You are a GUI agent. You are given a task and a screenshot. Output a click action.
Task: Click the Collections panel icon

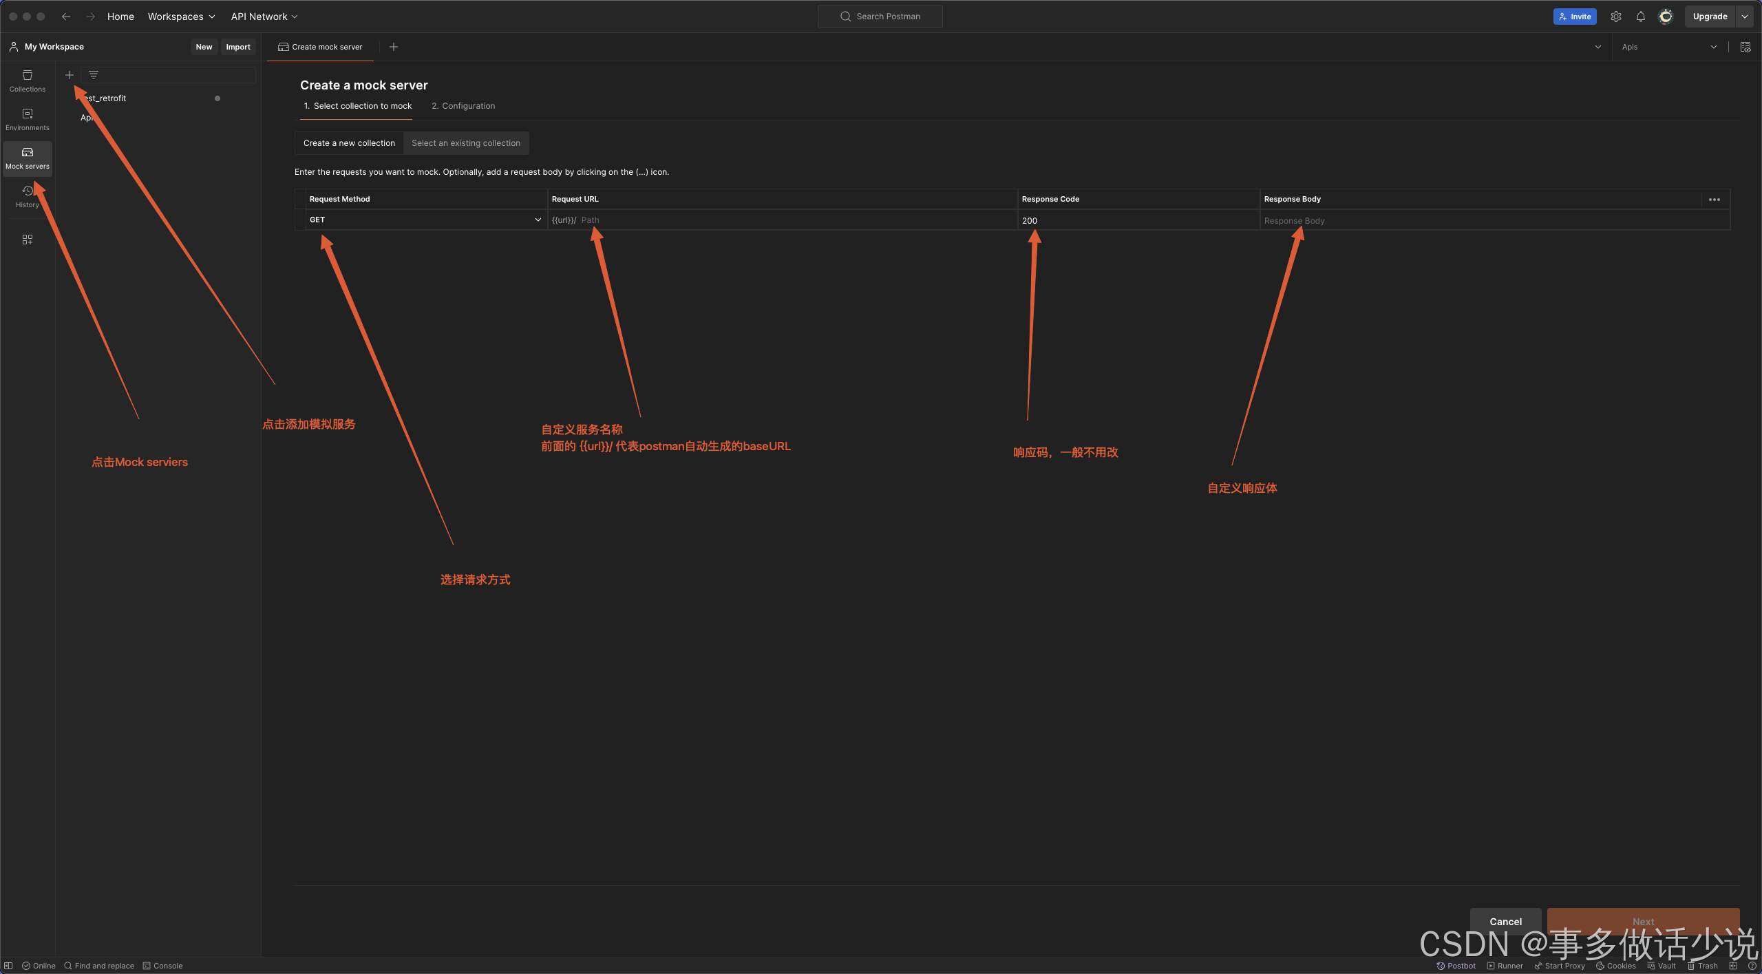coord(26,81)
